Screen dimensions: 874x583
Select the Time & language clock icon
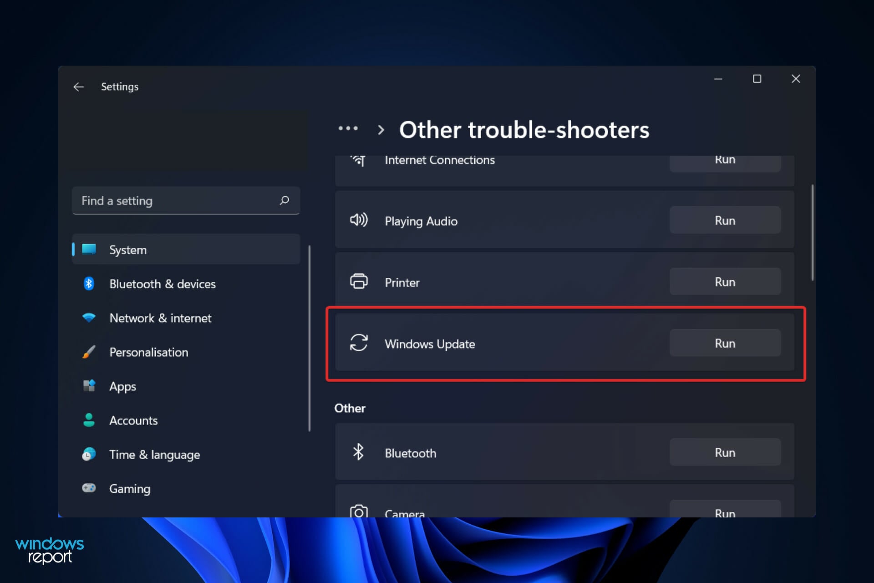tap(89, 454)
